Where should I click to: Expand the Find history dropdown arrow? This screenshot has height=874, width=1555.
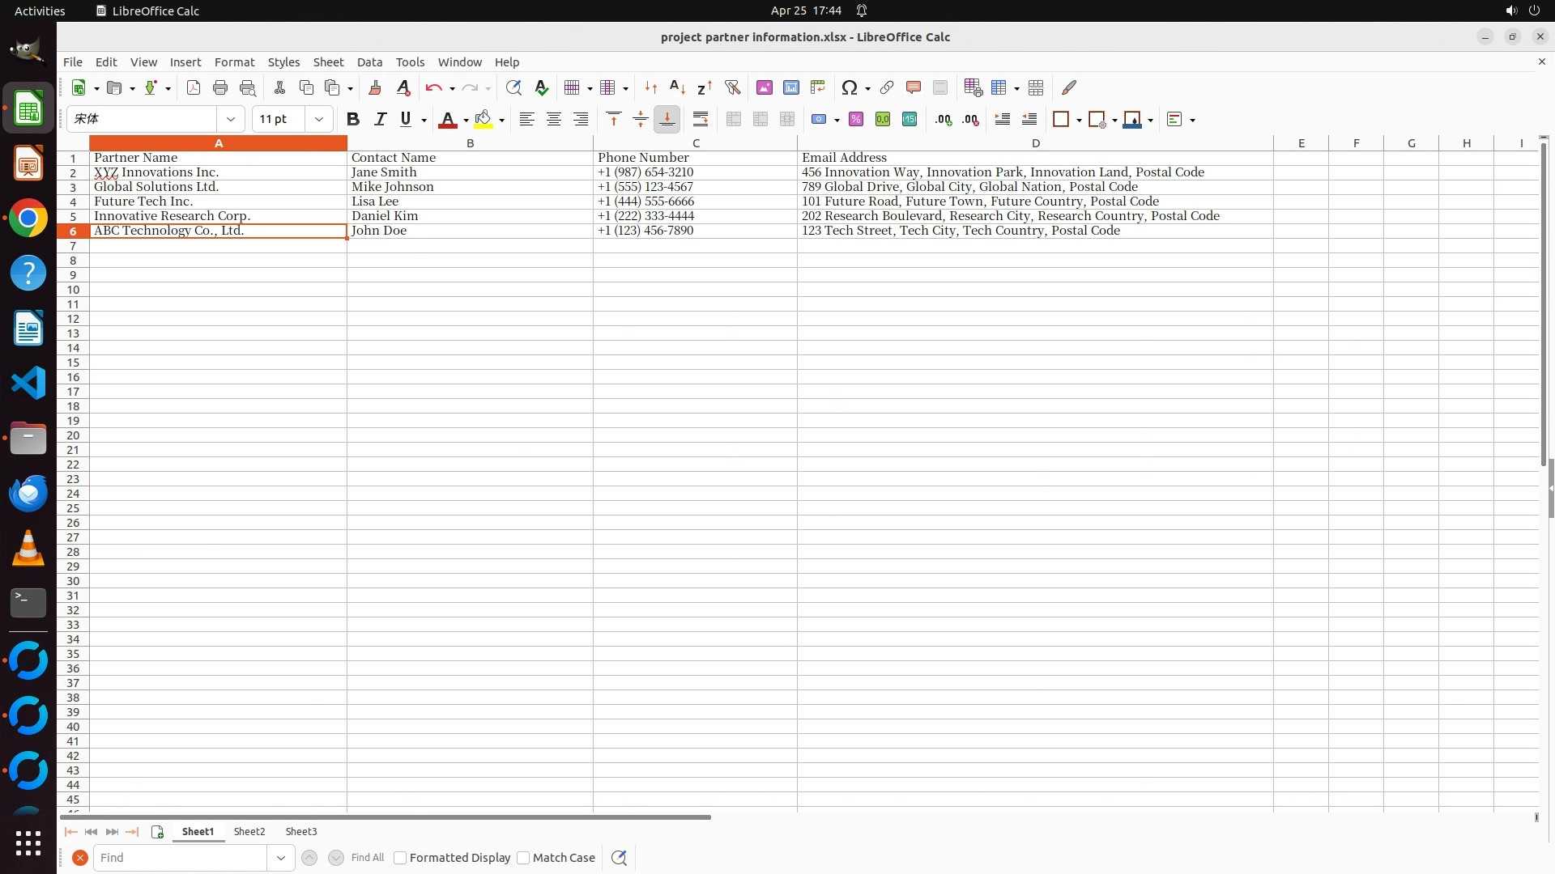tap(281, 858)
